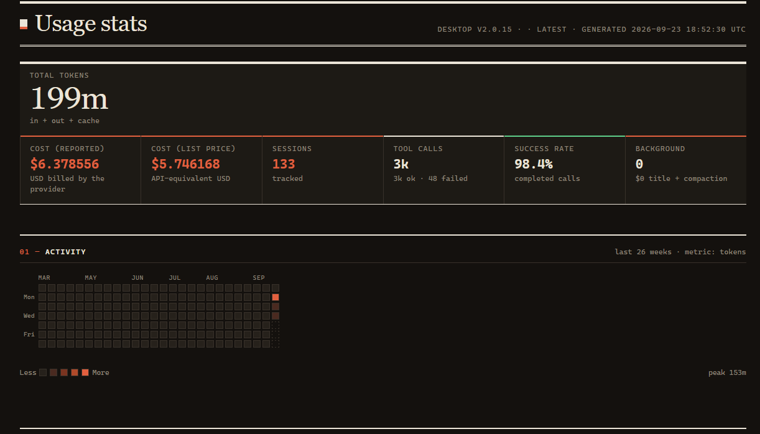Click the Wed weekday row label
This screenshot has width=760, height=434.
29,316
